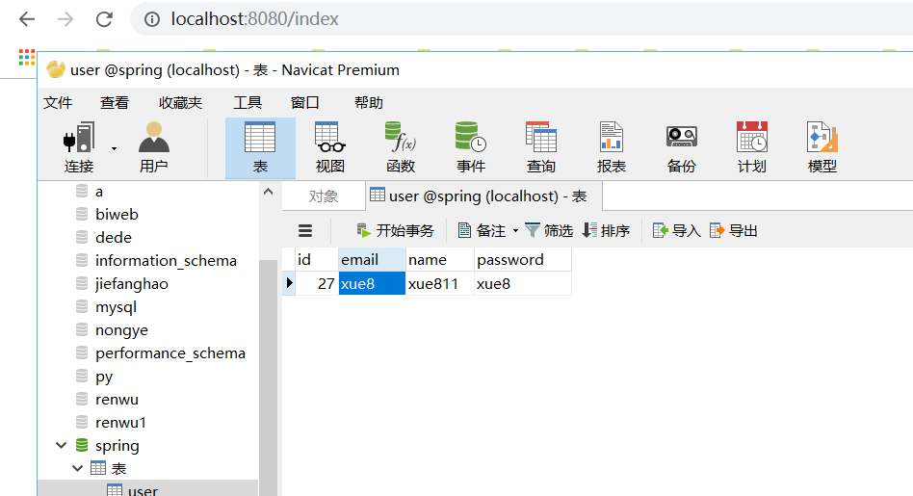Open the 模型 model section

coord(822,148)
